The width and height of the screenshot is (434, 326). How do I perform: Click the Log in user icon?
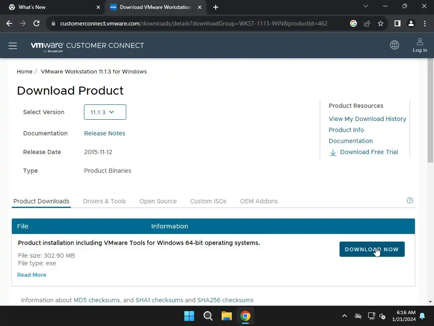pyautogui.click(x=420, y=42)
